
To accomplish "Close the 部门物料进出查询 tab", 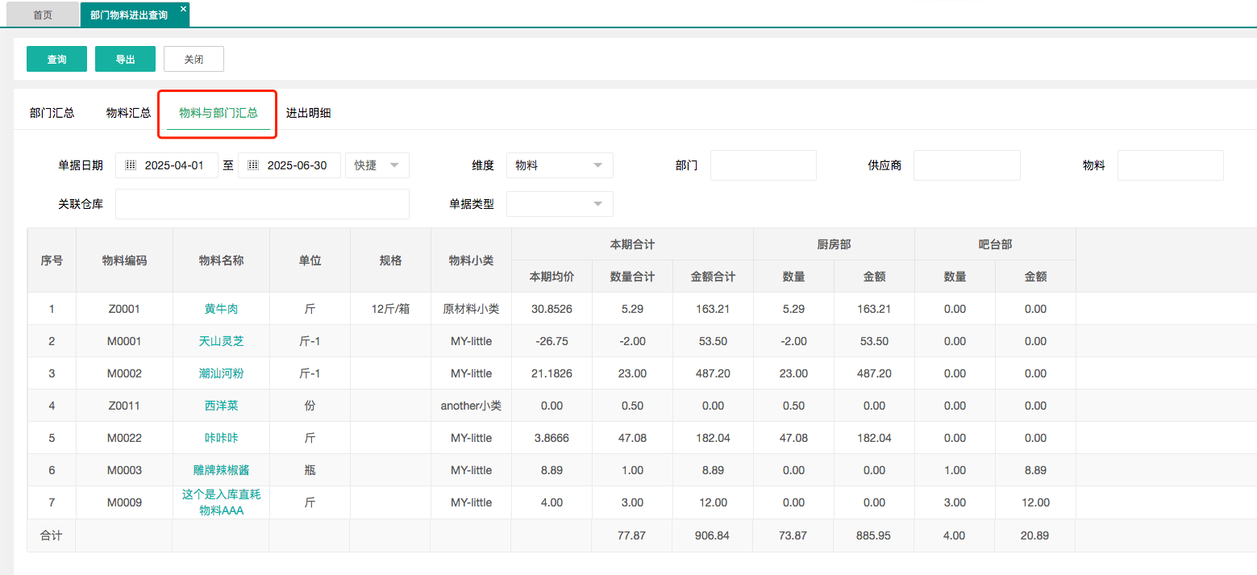I will 183,8.
